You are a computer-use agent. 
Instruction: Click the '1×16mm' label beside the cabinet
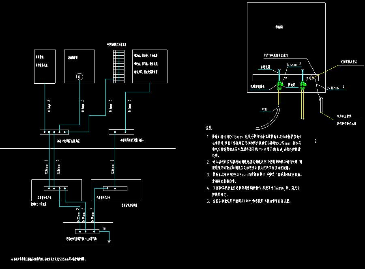(x=335, y=87)
